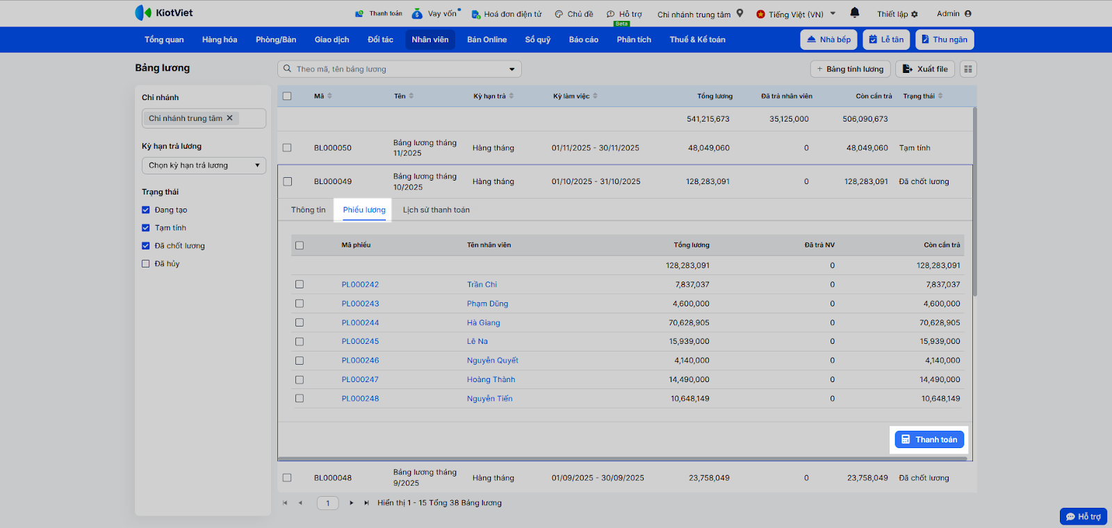Viewport: 1112px width, 528px height.
Task: Click the KiotViet logo
Action: click(x=164, y=13)
